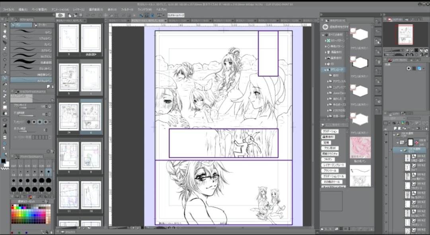Collapse the ダウンロード material folder
This screenshot has width=430, height=235.
(325, 70)
